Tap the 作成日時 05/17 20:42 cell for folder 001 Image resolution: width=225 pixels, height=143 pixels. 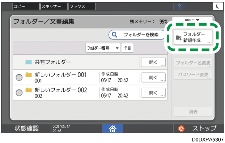click(x=115, y=77)
